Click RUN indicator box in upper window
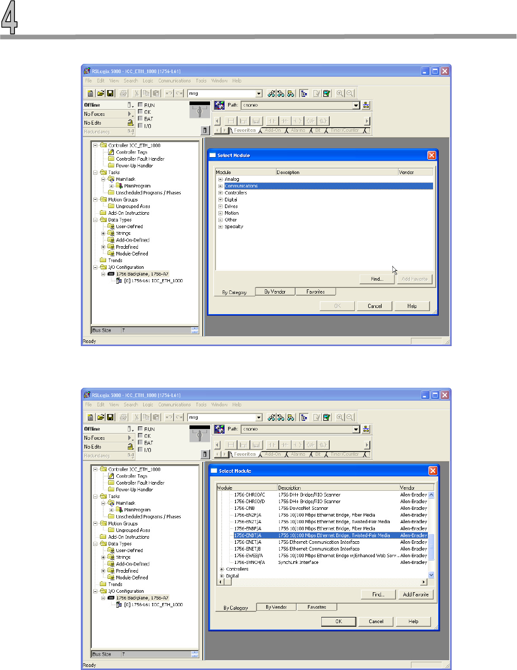Image resolution: width=517 pixels, height=670 pixels. click(140, 105)
